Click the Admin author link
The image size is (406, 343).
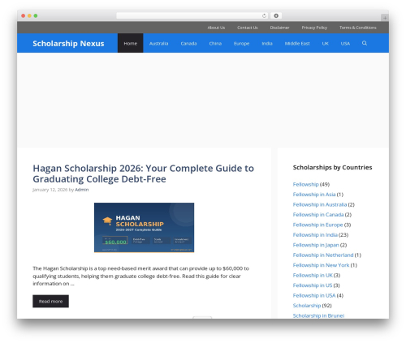(x=82, y=190)
